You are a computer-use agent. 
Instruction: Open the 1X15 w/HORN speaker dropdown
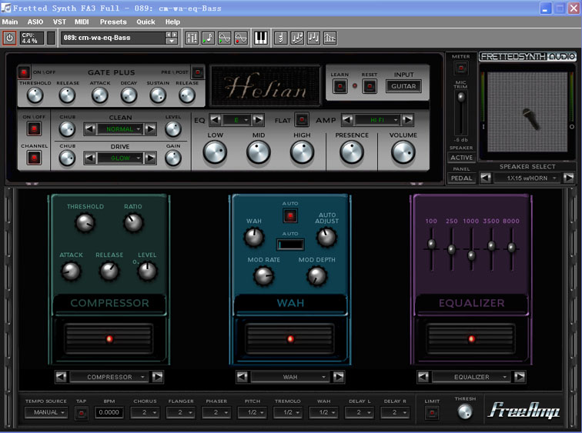[x=527, y=178]
